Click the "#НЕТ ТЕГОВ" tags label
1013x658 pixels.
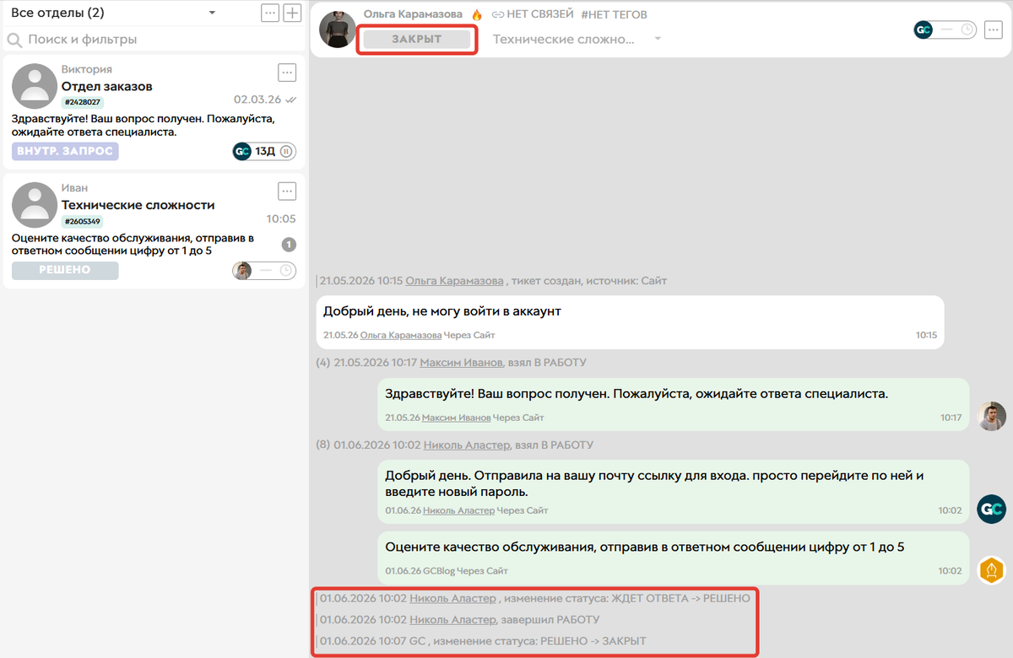[x=615, y=14]
